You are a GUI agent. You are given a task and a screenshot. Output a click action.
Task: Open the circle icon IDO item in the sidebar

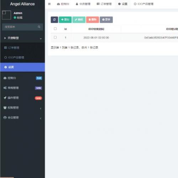click(x=22, y=58)
